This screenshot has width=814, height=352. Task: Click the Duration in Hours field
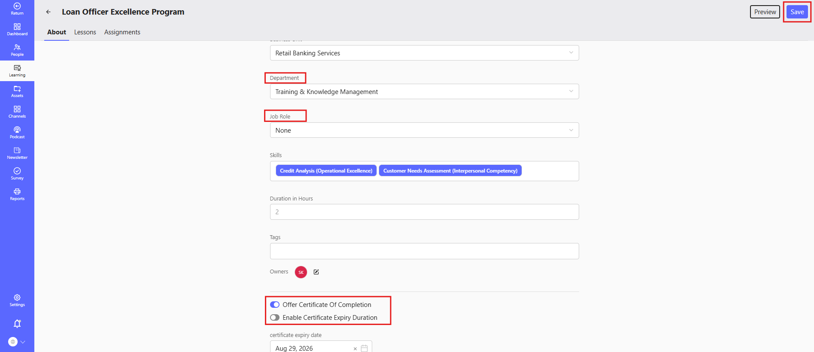[424, 212]
